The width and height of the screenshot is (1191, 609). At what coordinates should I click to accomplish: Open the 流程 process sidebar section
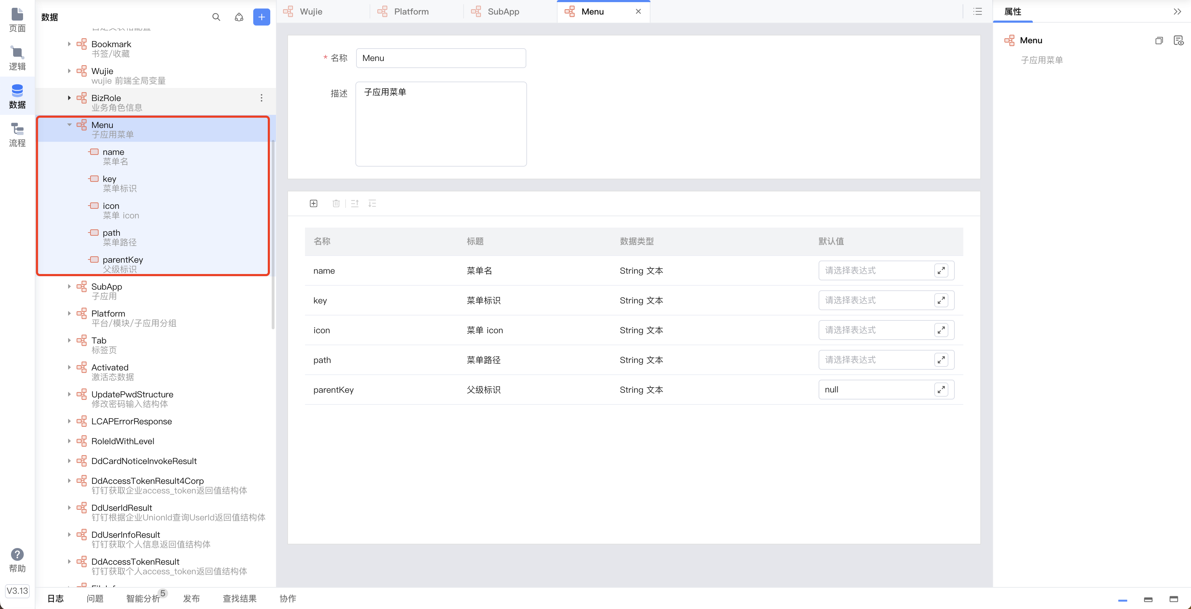pyautogui.click(x=17, y=134)
